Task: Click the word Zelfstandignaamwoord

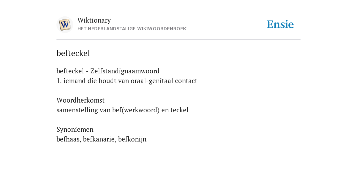Action: (x=125, y=71)
